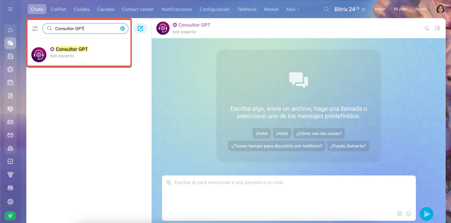
Task: Open Consultor GPT avatar in chat header
Action: coord(163,28)
